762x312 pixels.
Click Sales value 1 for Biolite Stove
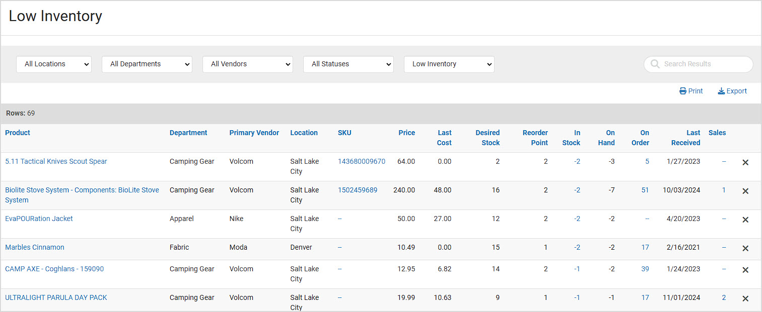pos(724,190)
